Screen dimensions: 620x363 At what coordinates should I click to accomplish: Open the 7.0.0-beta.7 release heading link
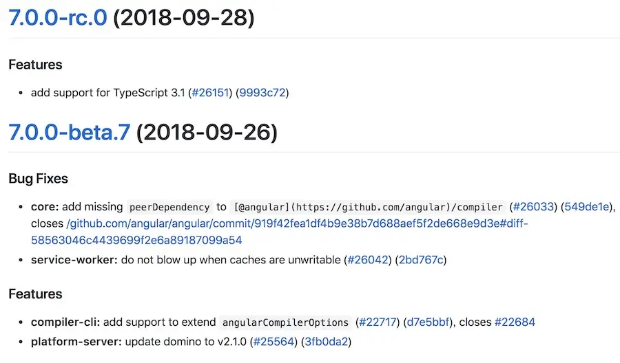coord(69,132)
